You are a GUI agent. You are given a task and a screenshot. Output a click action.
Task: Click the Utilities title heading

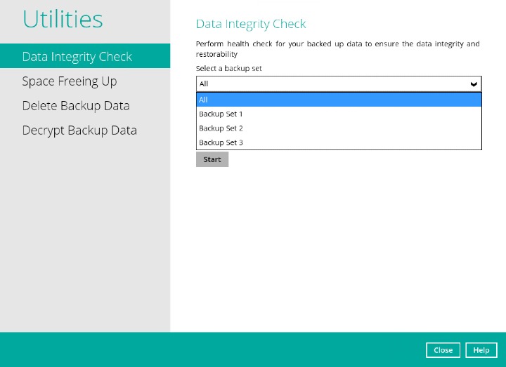(63, 20)
